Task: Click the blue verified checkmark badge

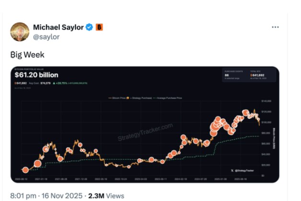Action: point(89,27)
